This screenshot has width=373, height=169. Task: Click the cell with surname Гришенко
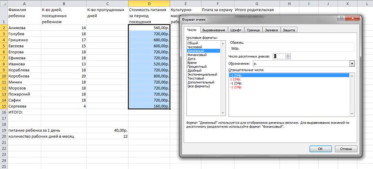[24, 40]
